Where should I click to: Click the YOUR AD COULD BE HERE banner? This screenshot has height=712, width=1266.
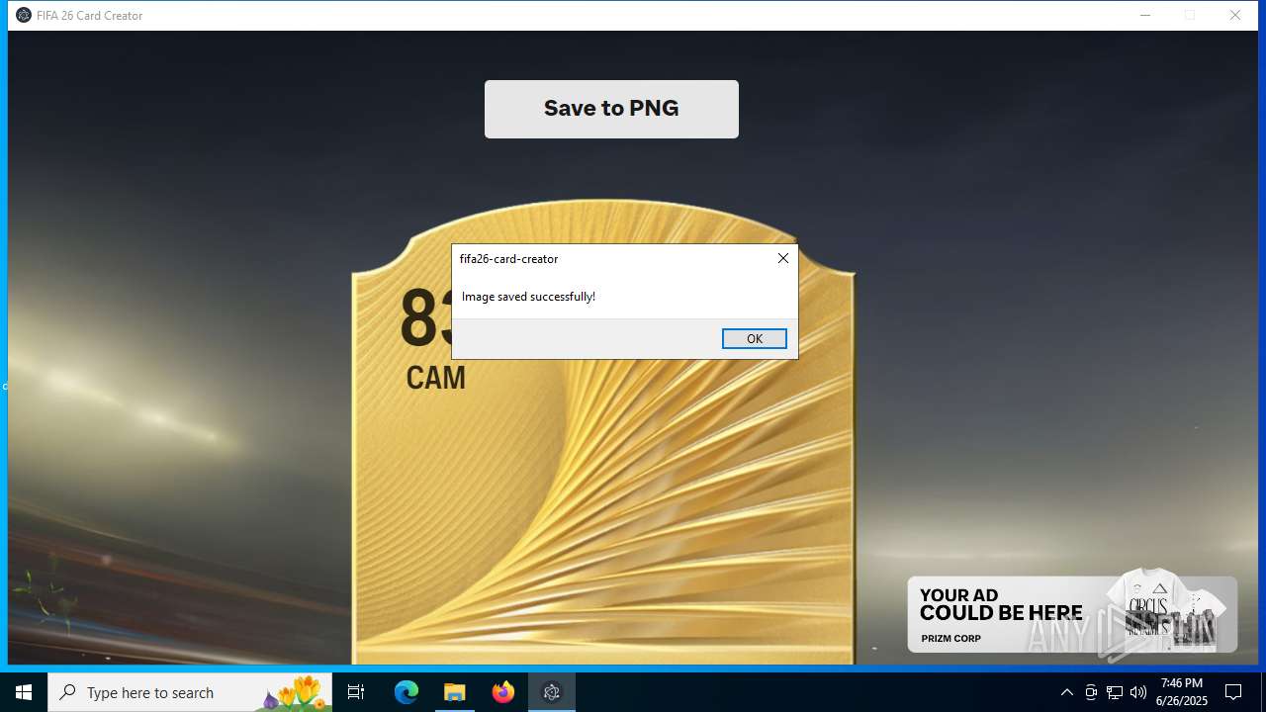[x=1072, y=614]
